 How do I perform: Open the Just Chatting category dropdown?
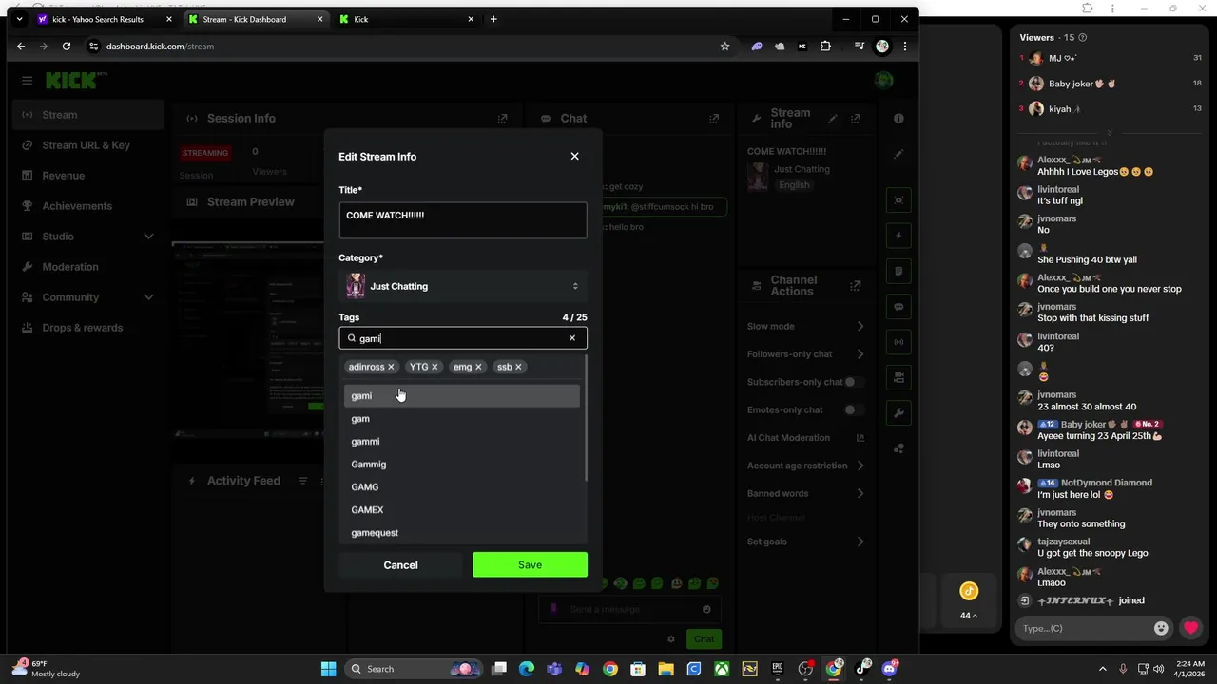(x=463, y=286)
